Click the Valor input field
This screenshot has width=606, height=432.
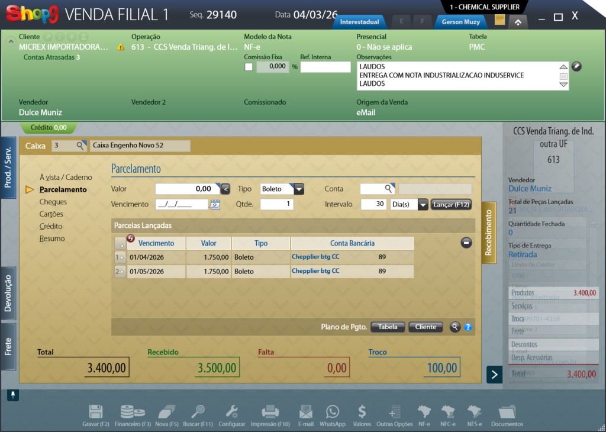(x=186, y=189)
